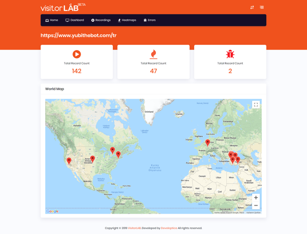
Task: Click the Heatmaps flame icon in navbar
Action: coord(119,20)
